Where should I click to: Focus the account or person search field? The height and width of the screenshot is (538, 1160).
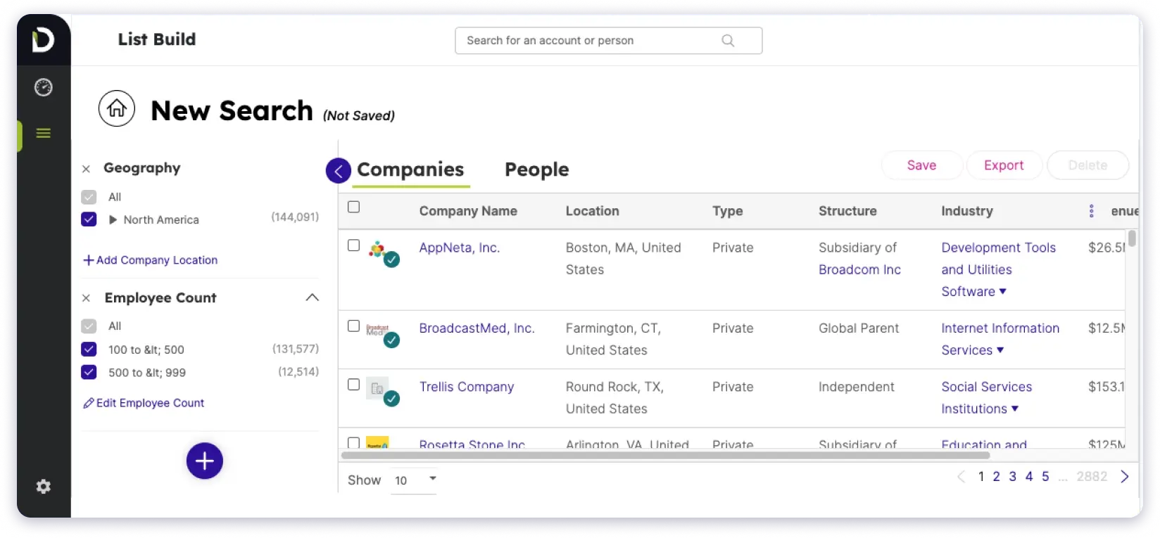coord(609,41)
